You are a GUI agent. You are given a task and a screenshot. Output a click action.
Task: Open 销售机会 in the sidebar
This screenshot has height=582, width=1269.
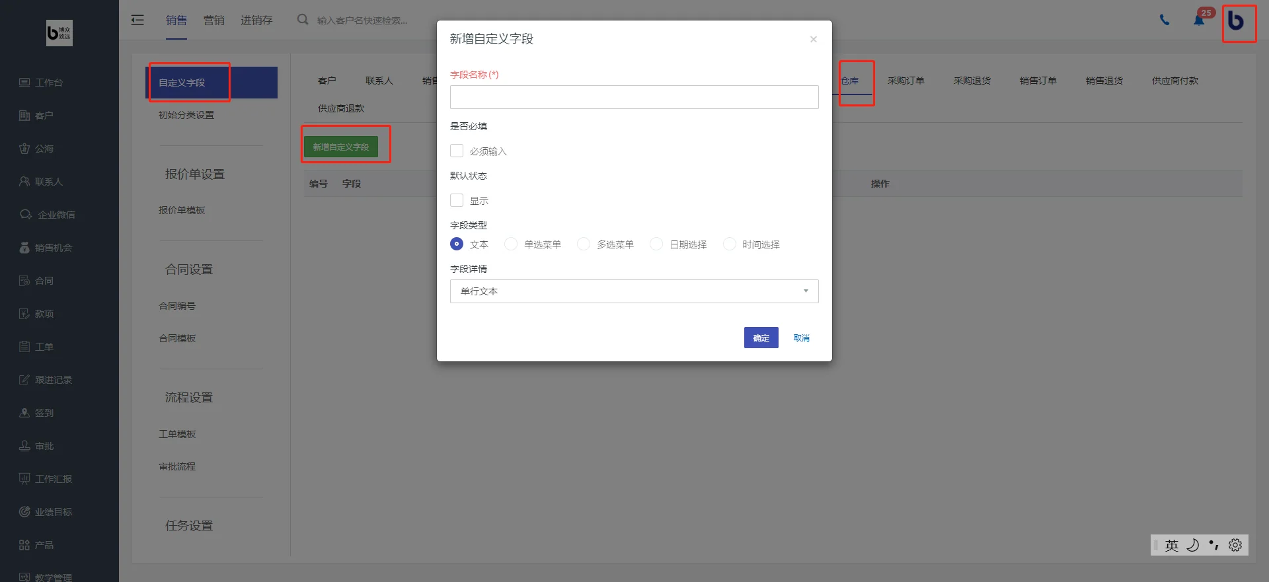(x=46, y=248)
